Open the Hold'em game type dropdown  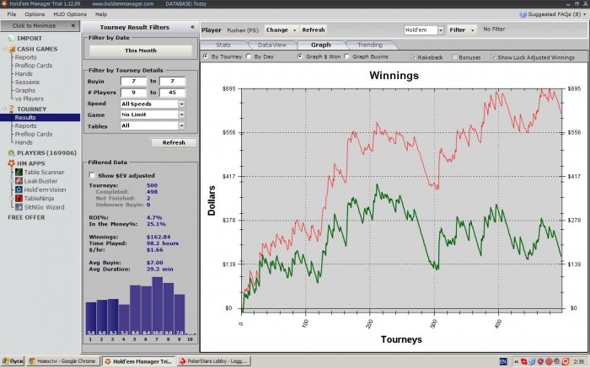(441, 30)
